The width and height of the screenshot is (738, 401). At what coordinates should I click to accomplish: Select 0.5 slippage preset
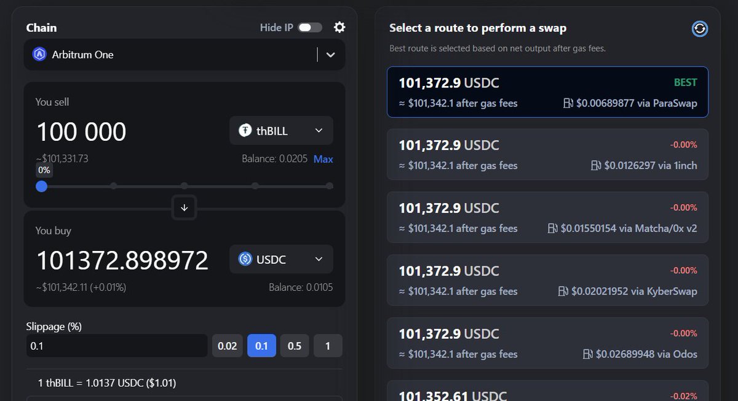tap(295, 346)
